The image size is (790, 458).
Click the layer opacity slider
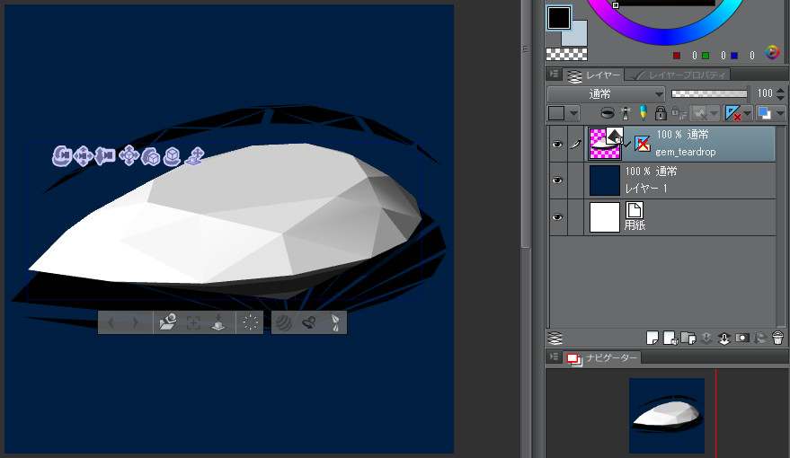click(x=710, y=93)
